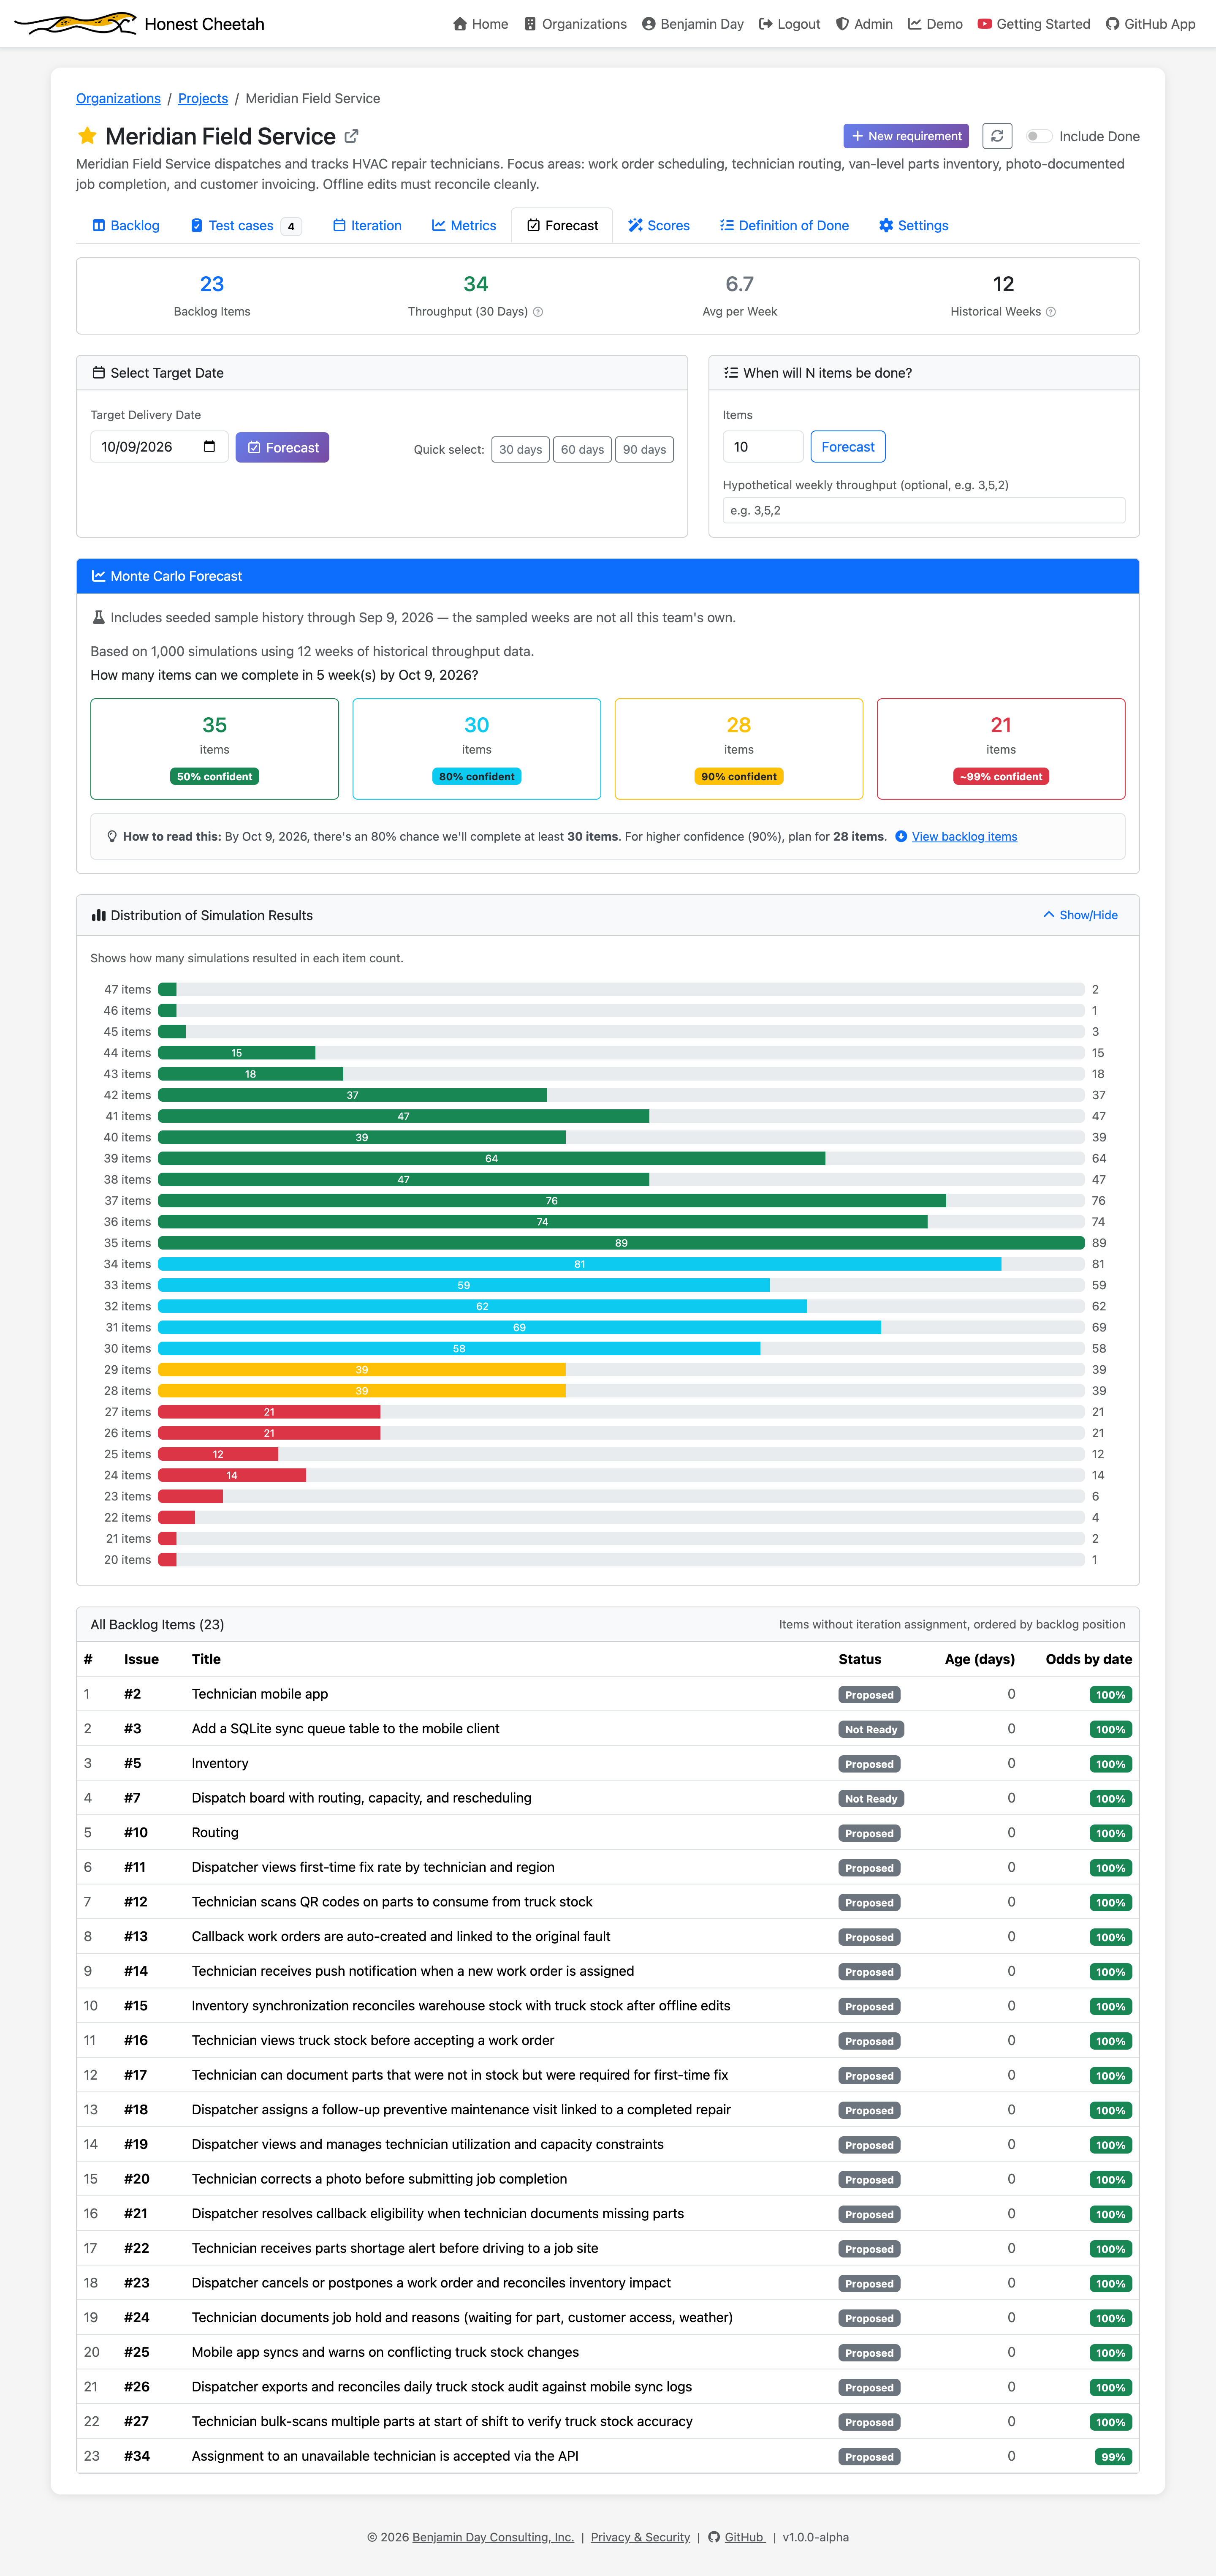Open Demo in top navigation
The height and width of the screenshot is (2576, 1216).
pyautogui.click(x=935, y=24)
